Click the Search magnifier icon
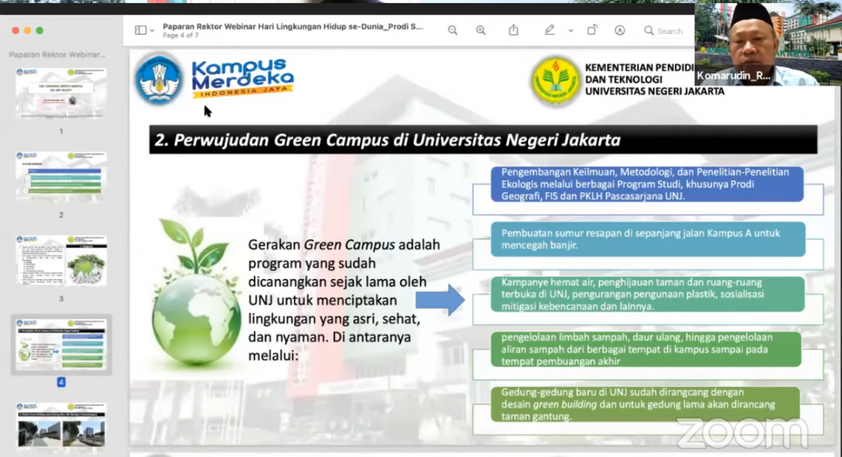Viewport: 842px width, 457px height. tap(649, 31)
